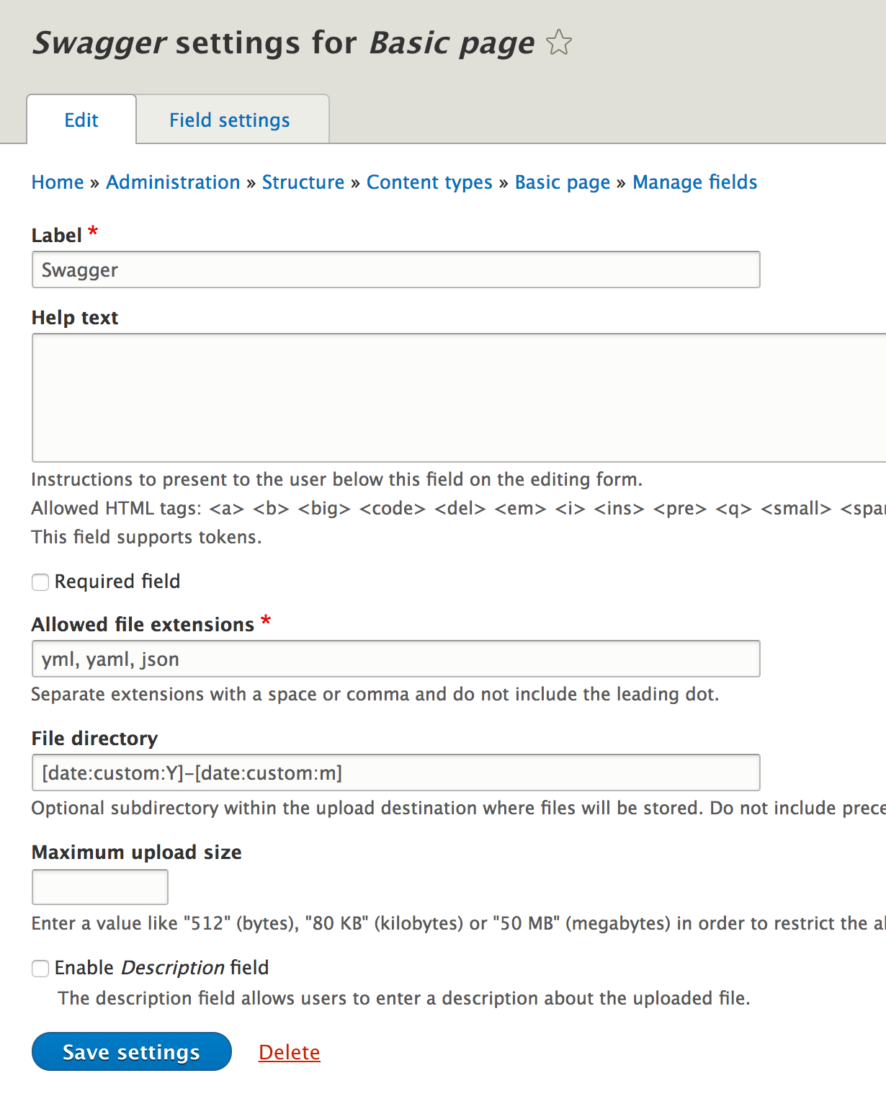Screen dimensions: 886x1117
Task: Enable the Description field checkbox
Action: [40, 968]
